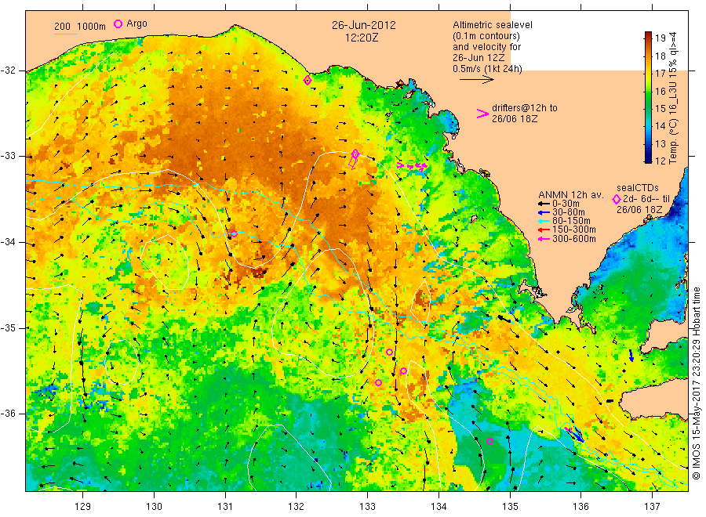The image size is (706, 517).
Task: Click the '2d- 6d-- til' legend text
Action: 646,199
